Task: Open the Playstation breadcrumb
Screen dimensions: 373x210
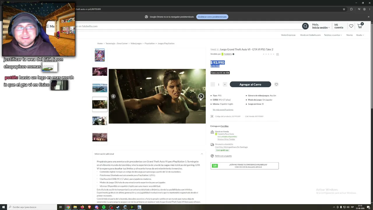Action: 149,43
